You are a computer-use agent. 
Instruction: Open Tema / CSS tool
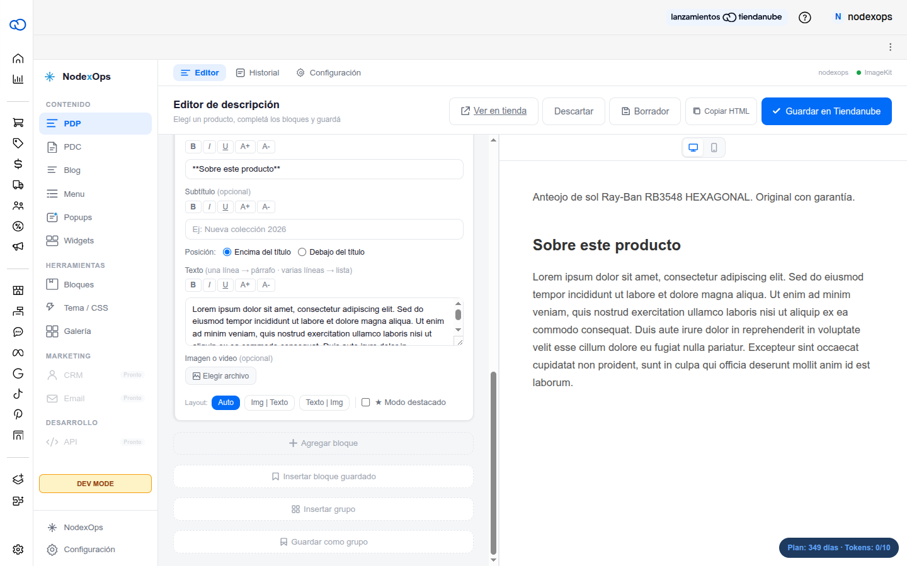[95, 308]
